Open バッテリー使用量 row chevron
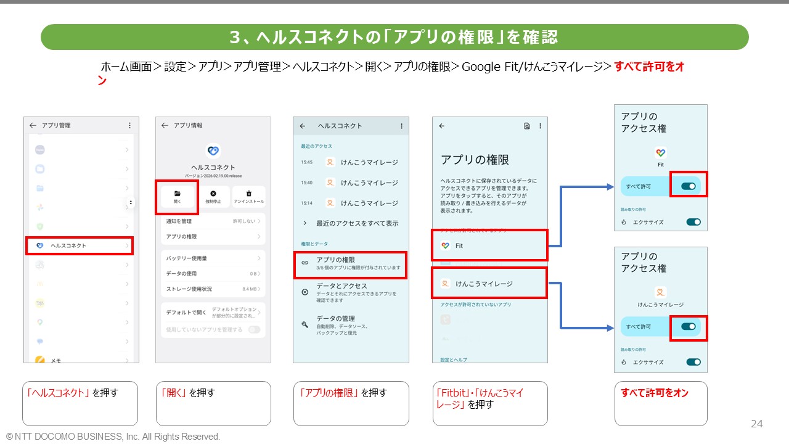Image resolution: width=789 pixels, height=444 pixels. (259, 258)
